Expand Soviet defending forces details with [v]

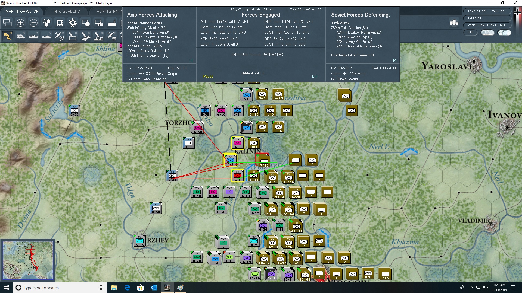tap(395, 60)
